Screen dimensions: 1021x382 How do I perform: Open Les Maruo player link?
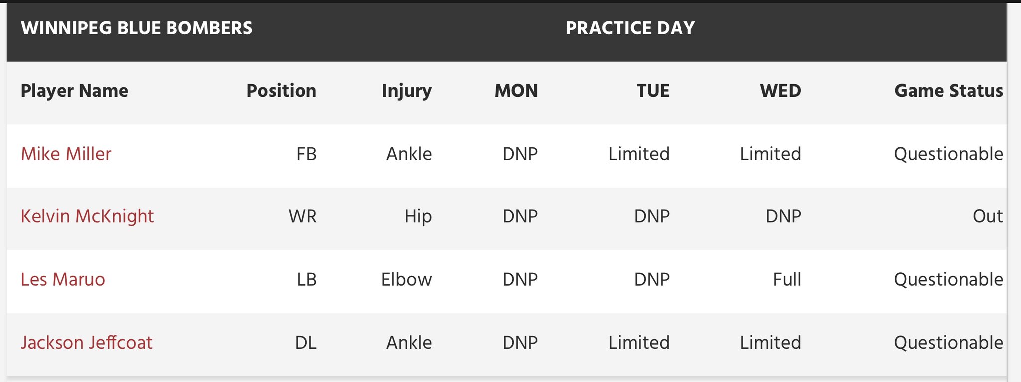[x=63, y=279]
